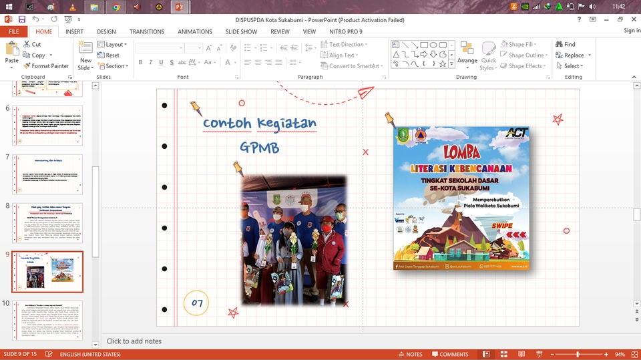
Task: Click the Reset slide button
Action: pyautogui.click(x=108, y=55)
